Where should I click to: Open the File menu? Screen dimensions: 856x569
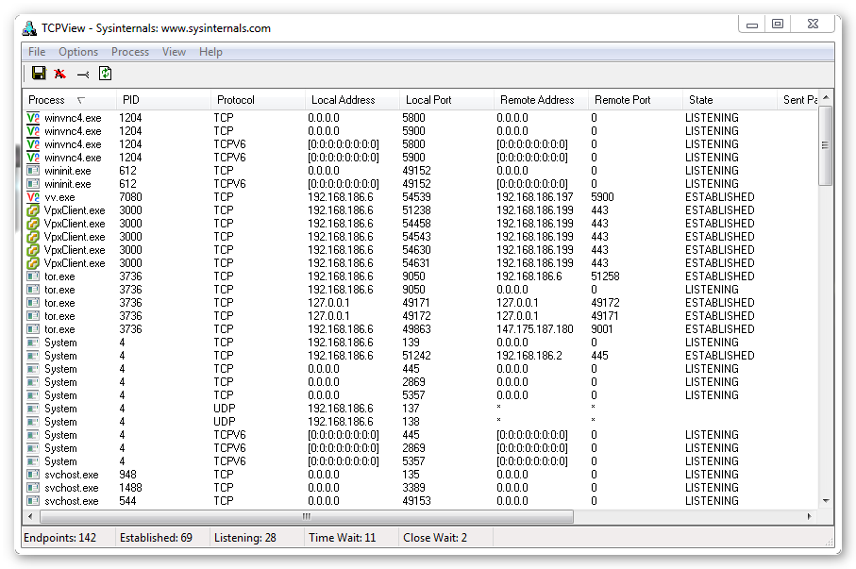37,52
